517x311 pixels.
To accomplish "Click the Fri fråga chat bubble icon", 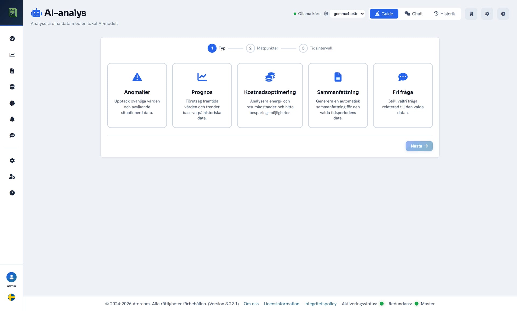I will pyautogui.click(x=403, y=77).
